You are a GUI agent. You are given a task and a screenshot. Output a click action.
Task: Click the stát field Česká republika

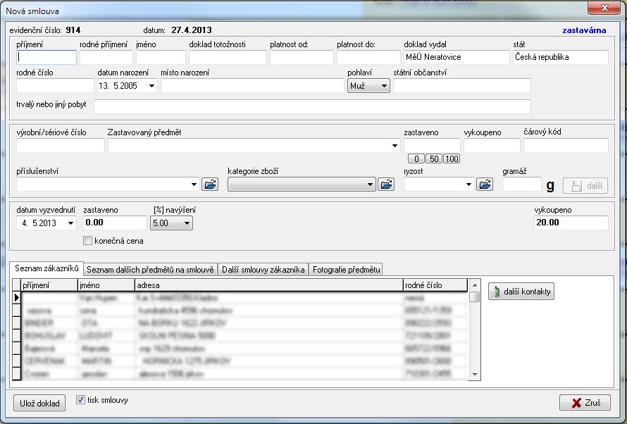click(561, 57)
